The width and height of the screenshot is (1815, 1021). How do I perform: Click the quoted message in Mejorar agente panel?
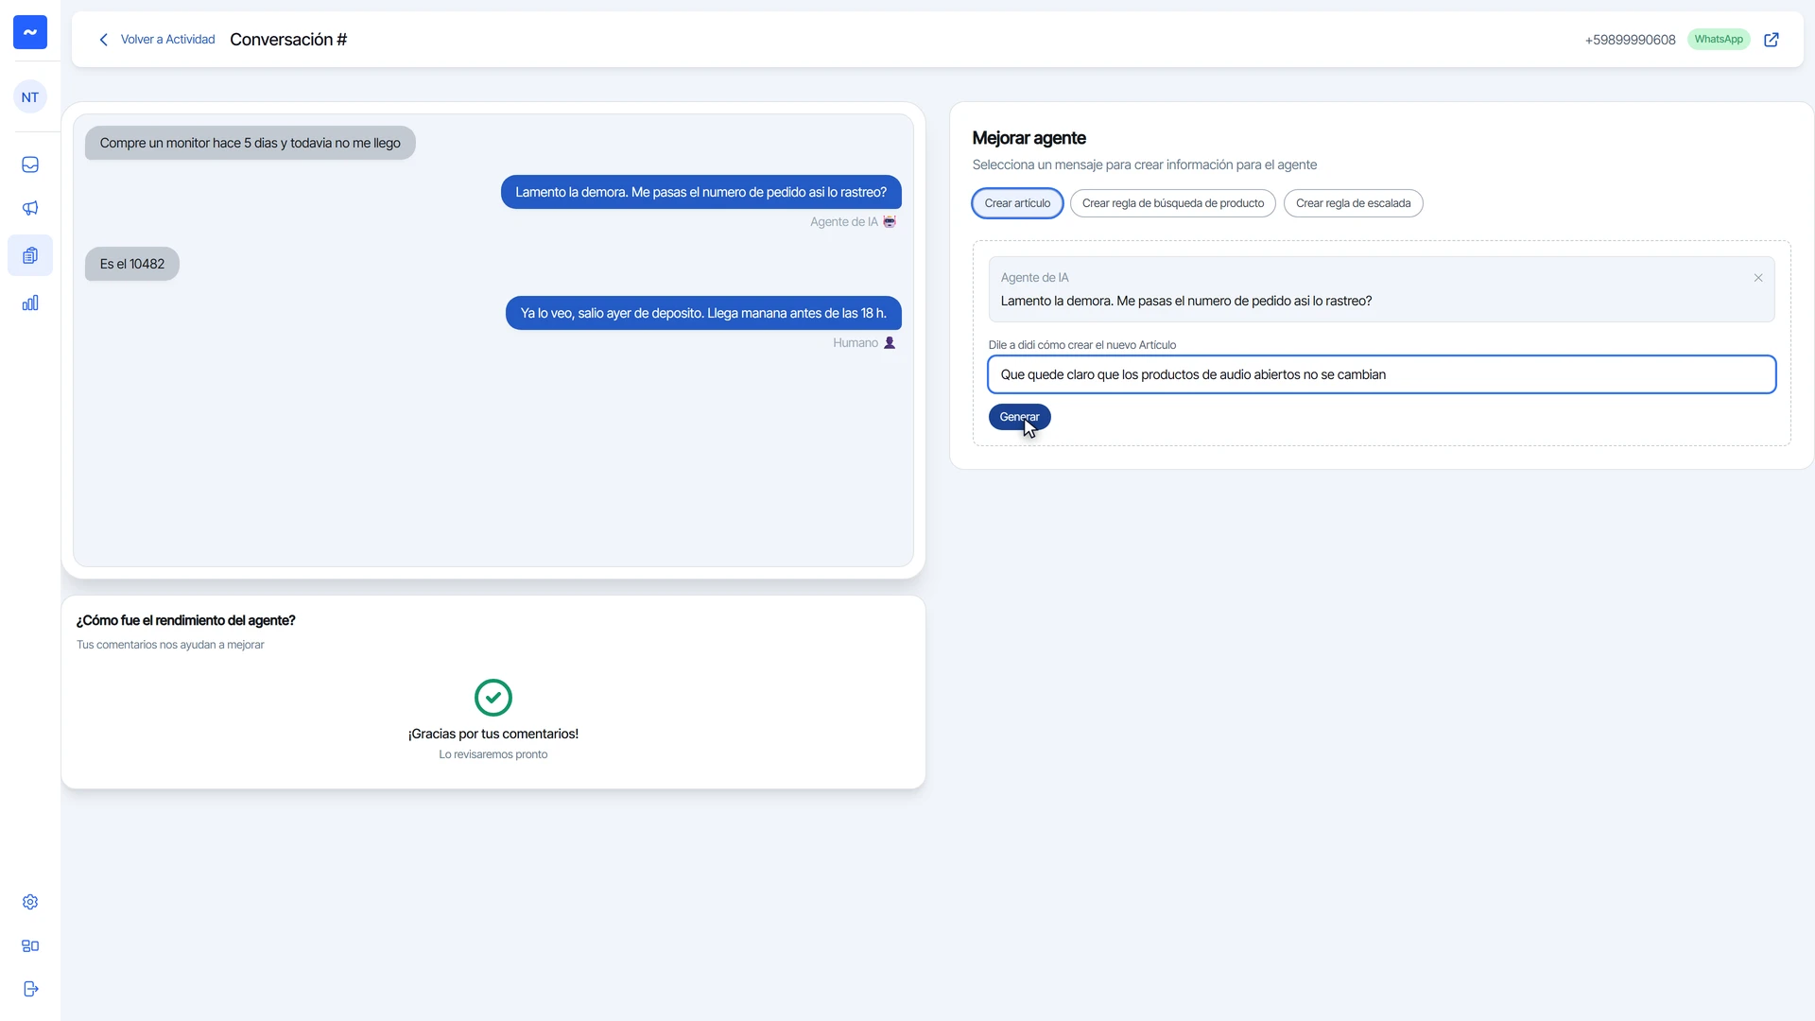coord(1381,289)
